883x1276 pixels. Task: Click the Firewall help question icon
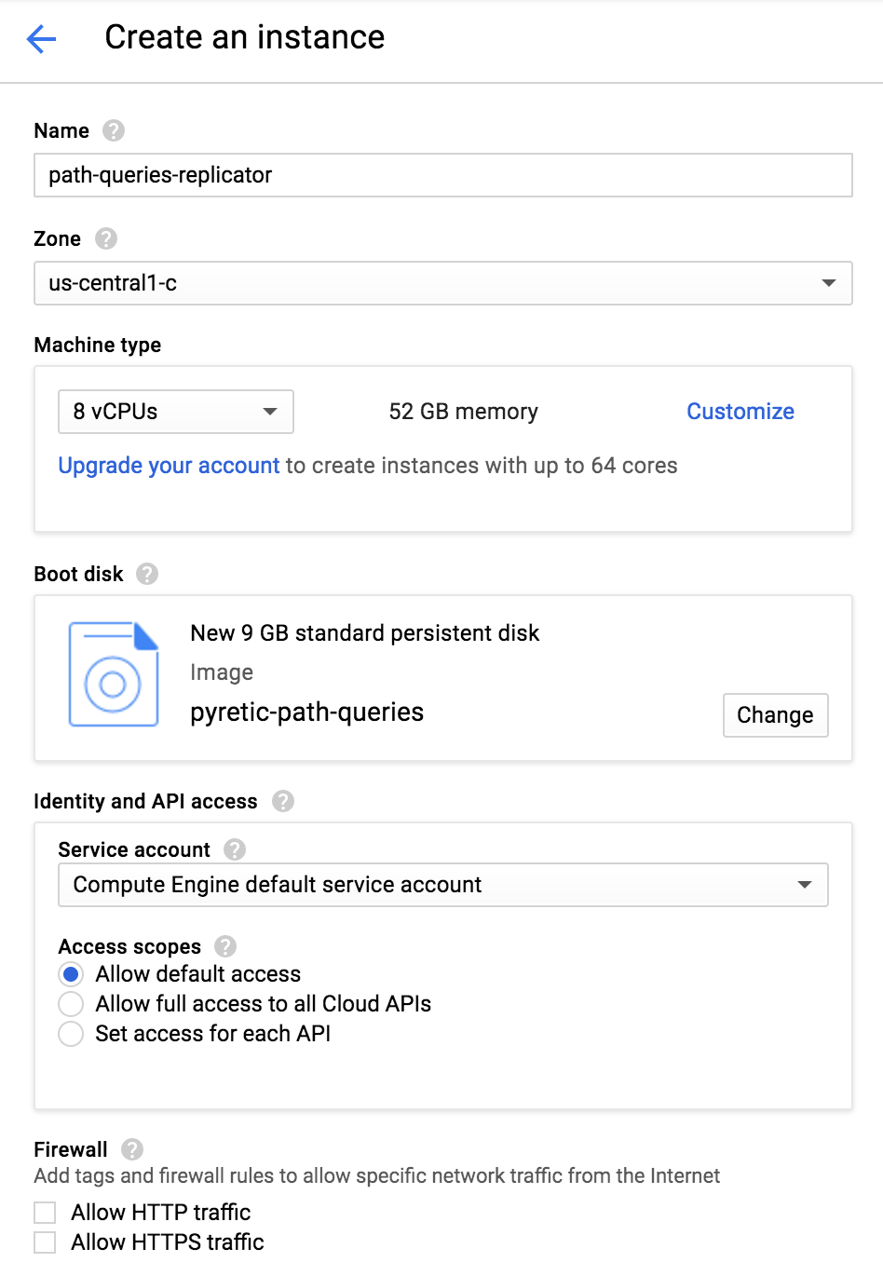(x=132, y=1149)
